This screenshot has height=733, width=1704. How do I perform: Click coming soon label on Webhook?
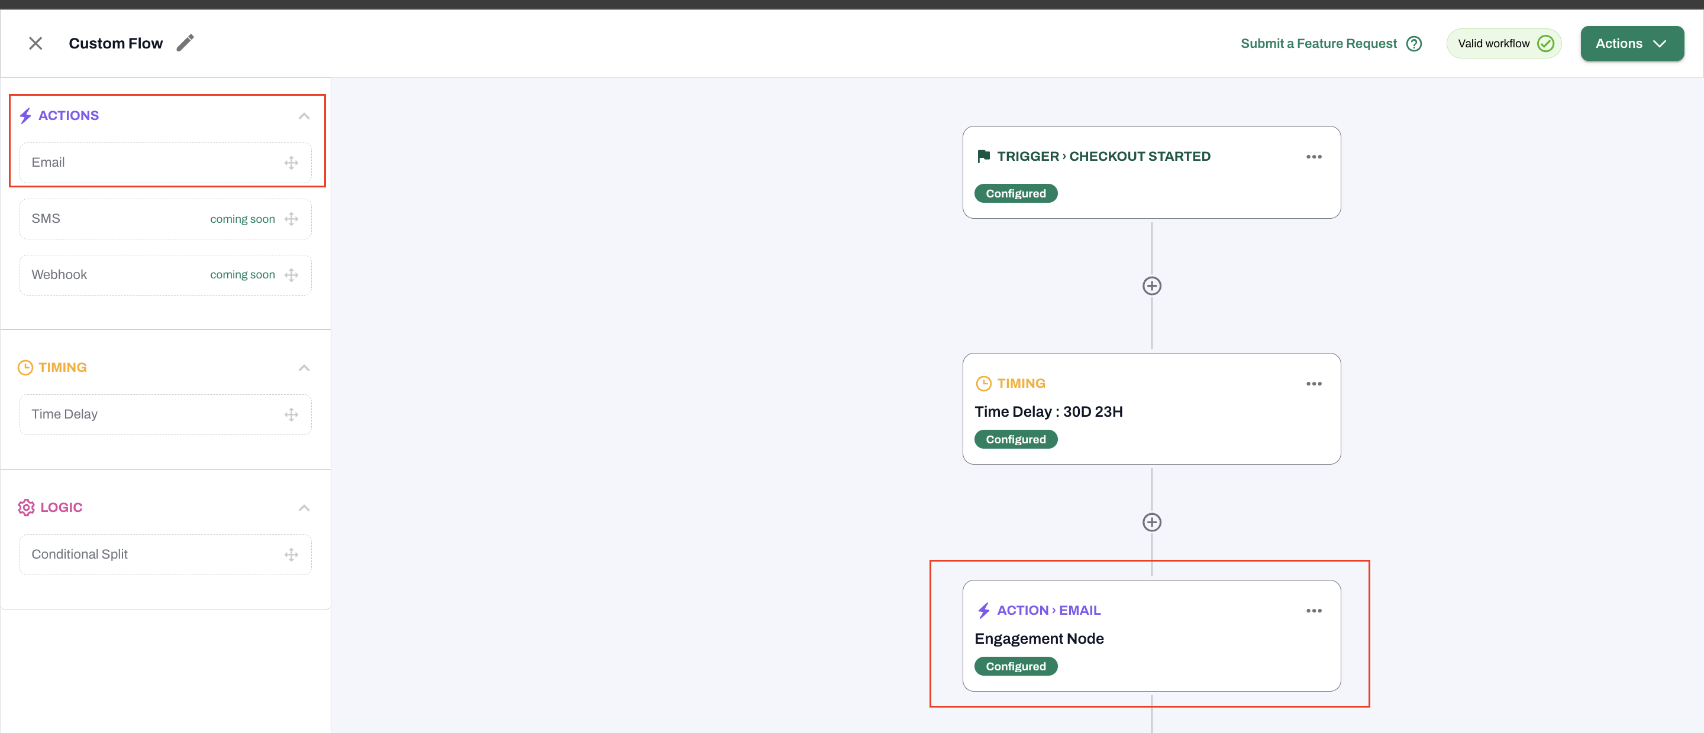coord(243,275)
